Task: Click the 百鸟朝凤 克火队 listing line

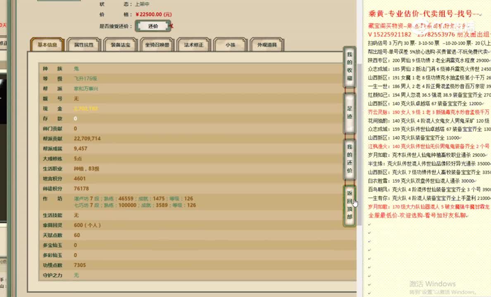Action: coord(429,189)
